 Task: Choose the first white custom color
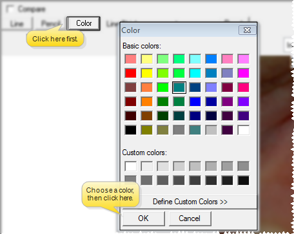[131, 166]
